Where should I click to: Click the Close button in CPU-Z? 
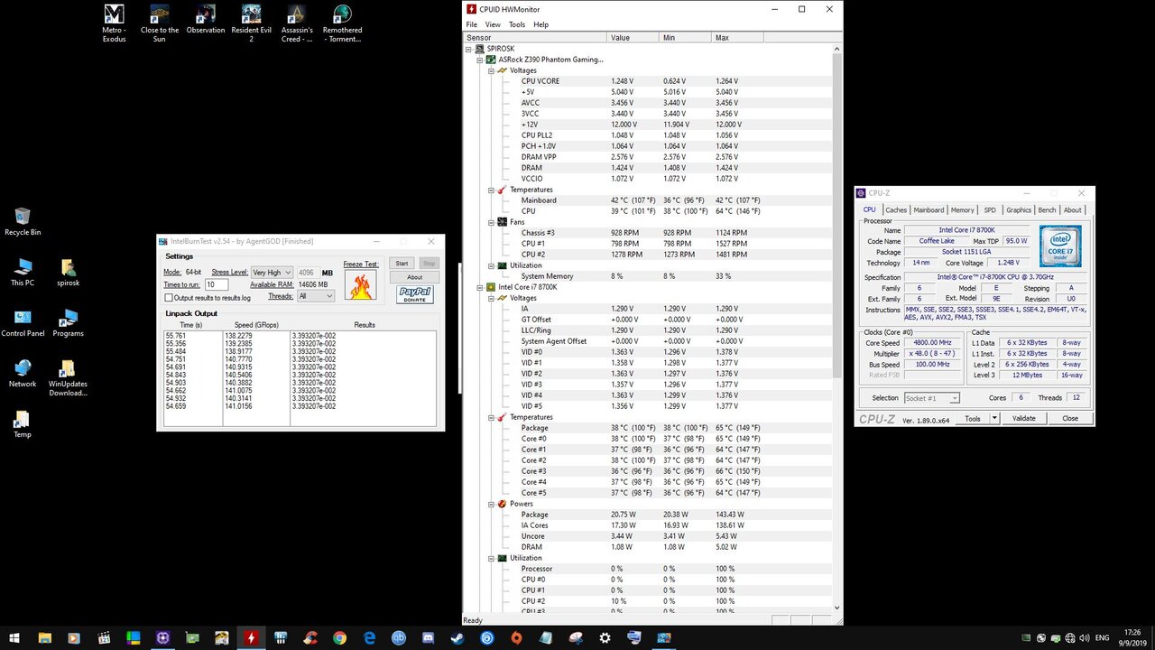tap(1070, 418)
